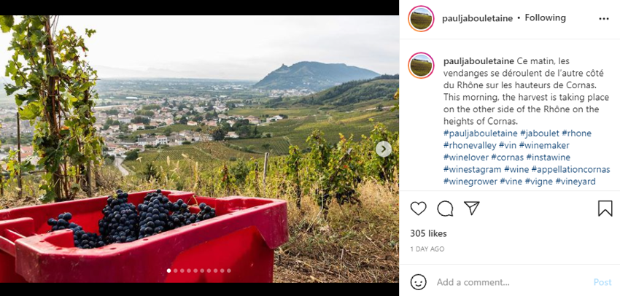This screenshot has width=620, height=296.
Task: Toggle the Following button
Action: (x=545, y=18)
